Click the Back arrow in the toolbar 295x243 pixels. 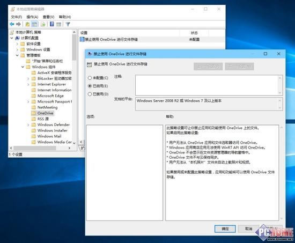click(x=12, y=24)
